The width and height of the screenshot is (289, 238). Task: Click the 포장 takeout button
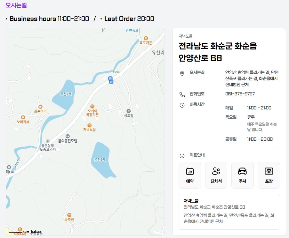(269, 175)
